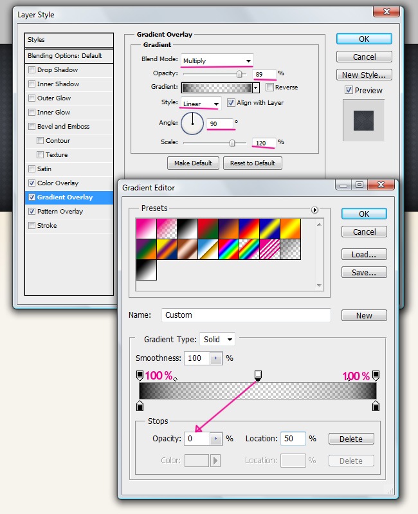Viewport: 418px width, 514px height.
Task: Pick the copper gradient preset
Action: coord(187,250)
